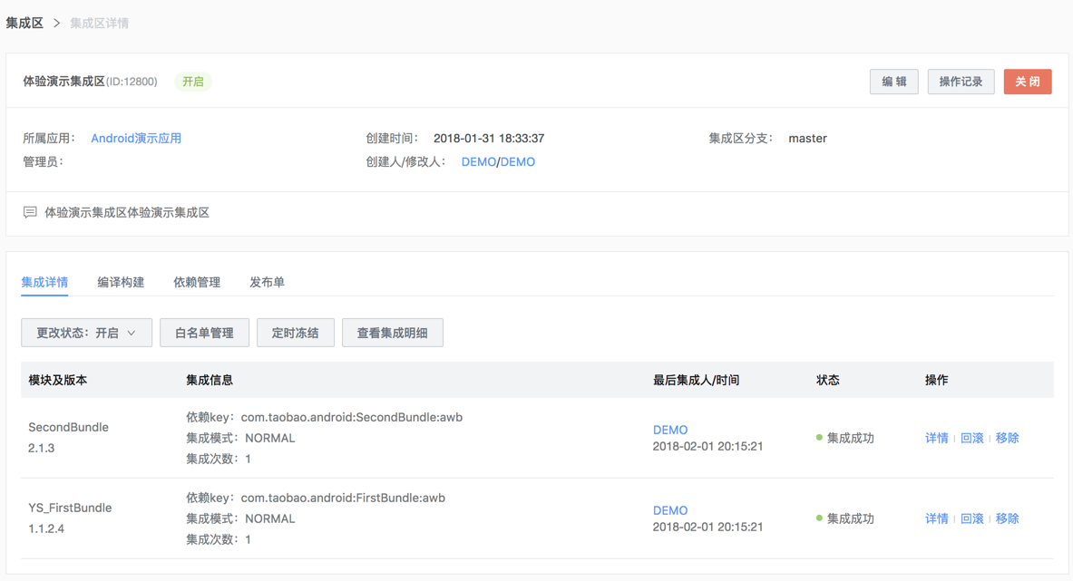
Task: Click the 开启 status badge
Action: pyautogui.click(x=193, y=82)
